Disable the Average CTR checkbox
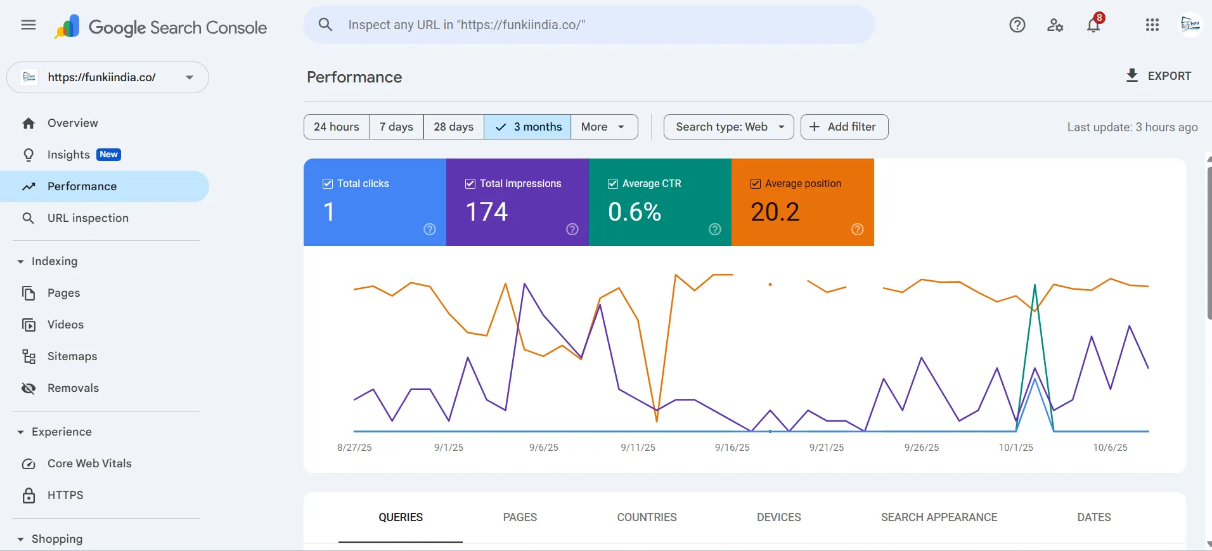This screenshot has height=551, width=1212. [613, 184]
